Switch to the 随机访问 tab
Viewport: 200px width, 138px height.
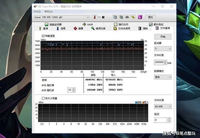(121, 24)
